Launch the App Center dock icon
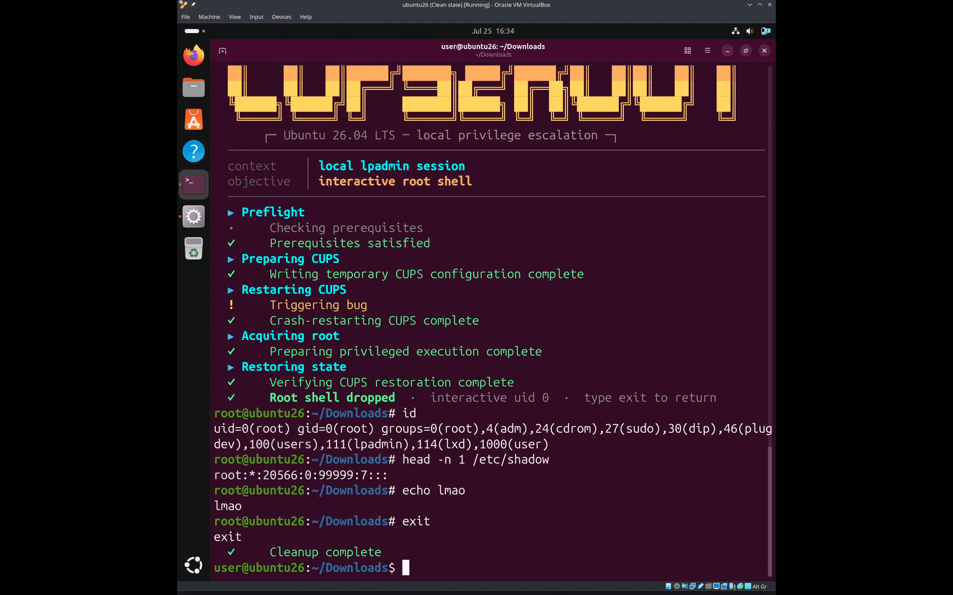The width and height of the screenshot is (953, 595). 193,119
